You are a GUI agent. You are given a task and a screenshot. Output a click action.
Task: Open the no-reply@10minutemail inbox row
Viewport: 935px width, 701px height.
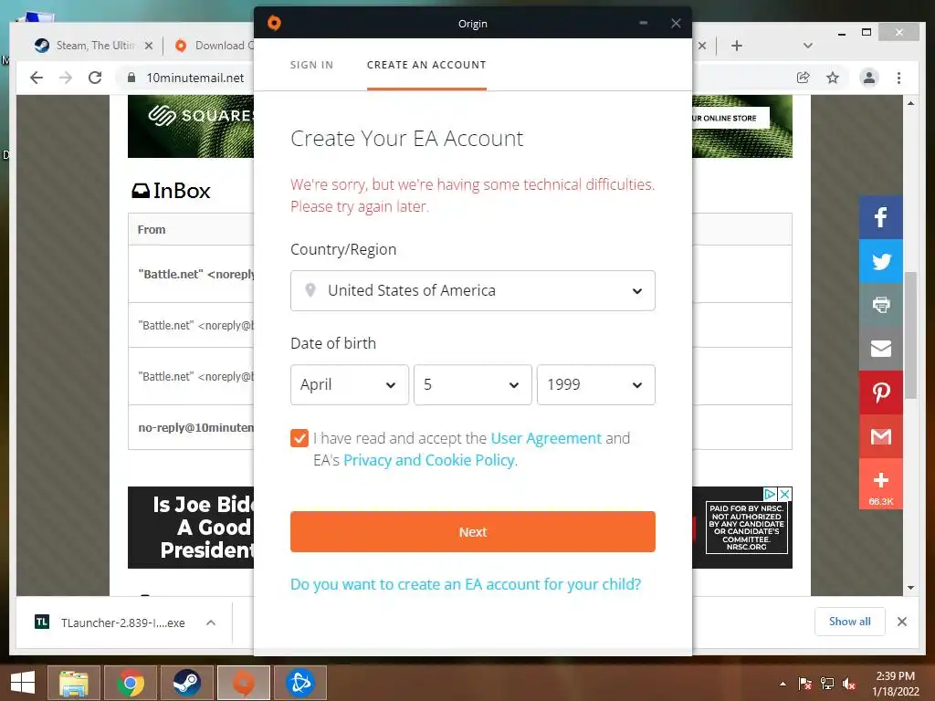pos(191,427)
